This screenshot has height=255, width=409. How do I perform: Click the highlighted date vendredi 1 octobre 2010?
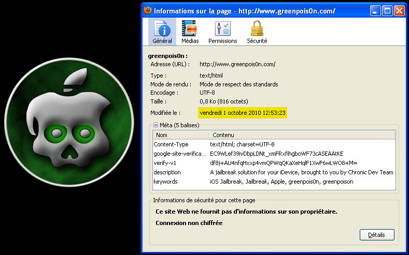click(243, 113)
